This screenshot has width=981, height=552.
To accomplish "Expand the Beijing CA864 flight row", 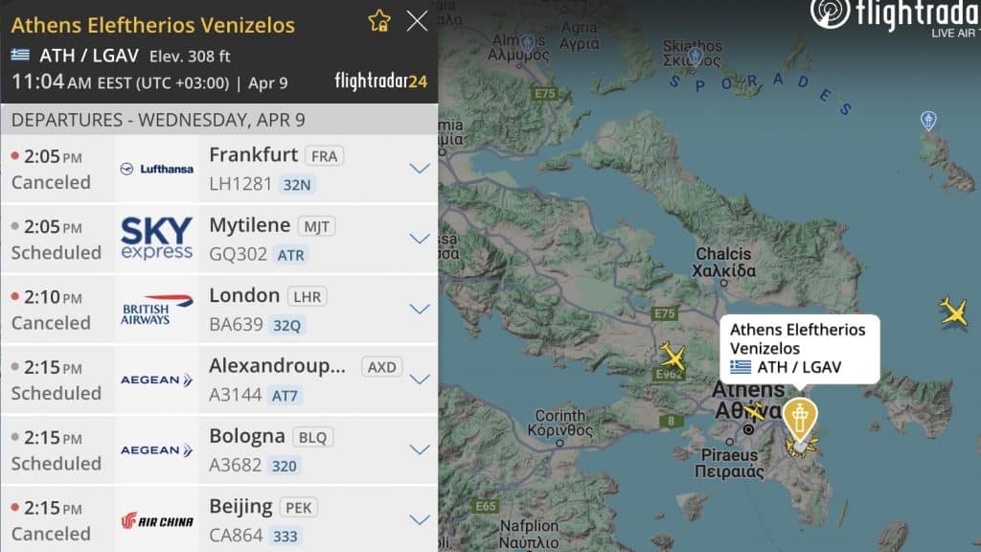I will coord(219,518).
